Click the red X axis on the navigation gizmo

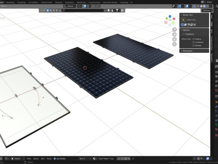pyautogui.click(x=174, y=19)
